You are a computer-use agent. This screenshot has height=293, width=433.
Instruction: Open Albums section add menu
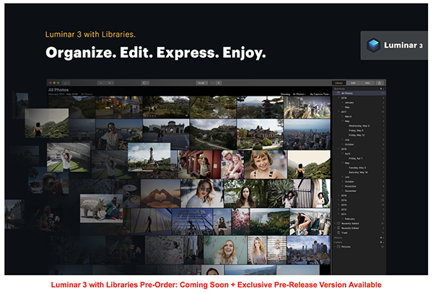382,238
